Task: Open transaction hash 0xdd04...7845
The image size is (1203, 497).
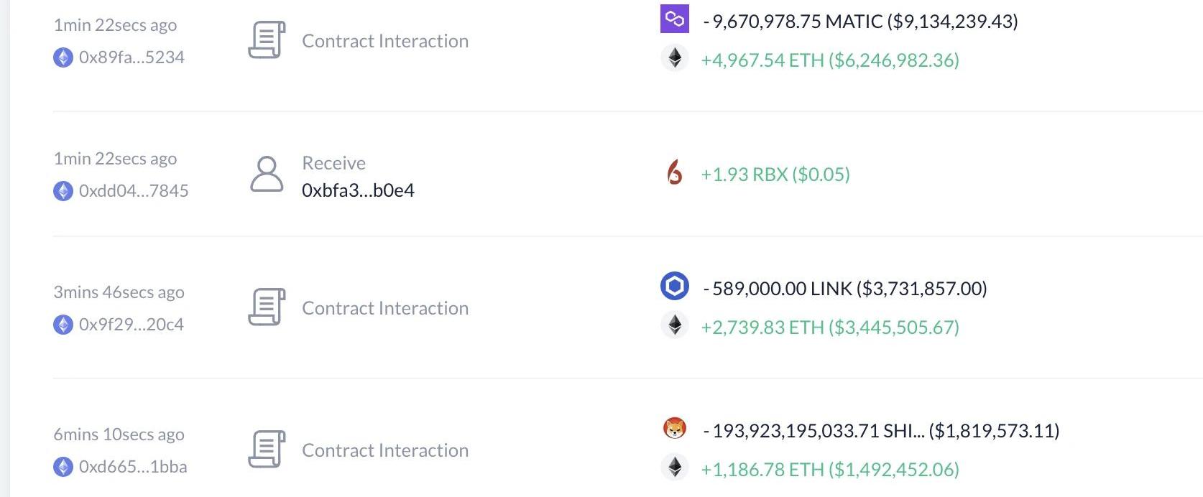Action: click(134, 191)
